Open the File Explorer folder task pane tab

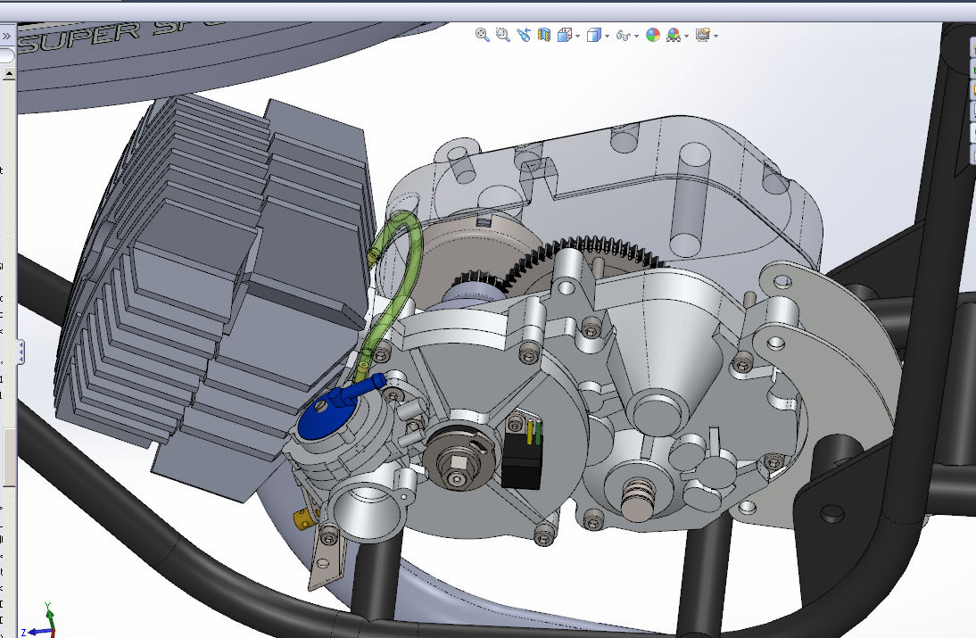(x=972, y=90)
